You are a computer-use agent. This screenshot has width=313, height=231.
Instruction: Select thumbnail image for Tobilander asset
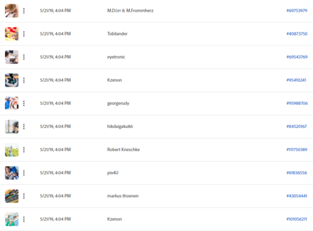12,34
